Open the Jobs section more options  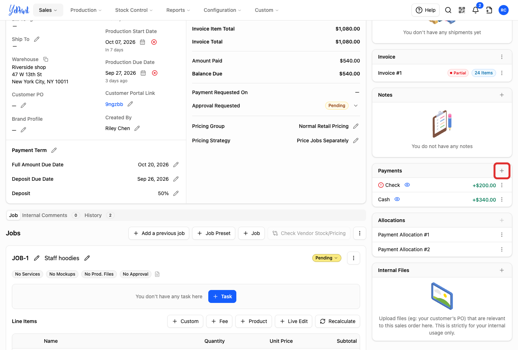[x=360, y=233]
